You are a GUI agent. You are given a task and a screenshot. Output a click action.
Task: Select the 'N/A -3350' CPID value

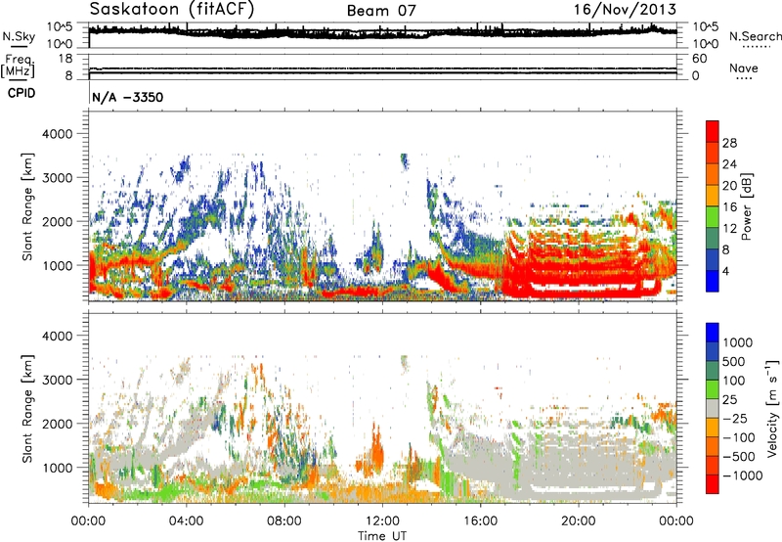pos(128,97)
